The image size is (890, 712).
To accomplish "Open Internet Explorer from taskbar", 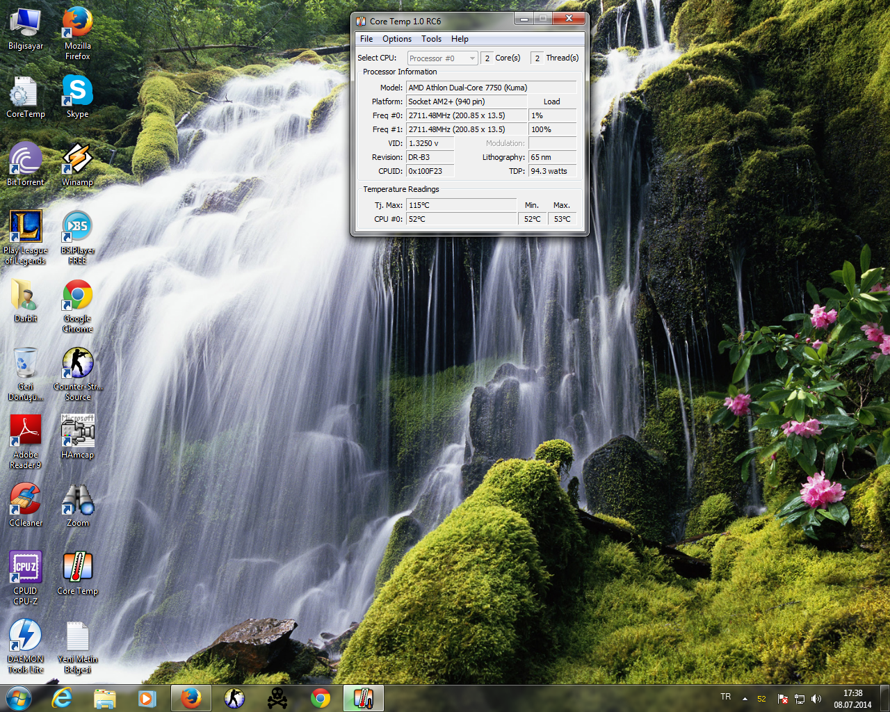I will pos(63,698).
